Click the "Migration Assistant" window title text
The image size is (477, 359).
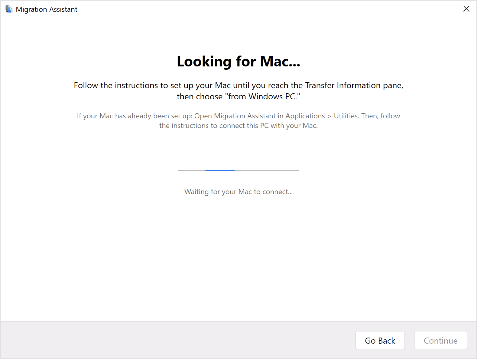click(47, 9)
